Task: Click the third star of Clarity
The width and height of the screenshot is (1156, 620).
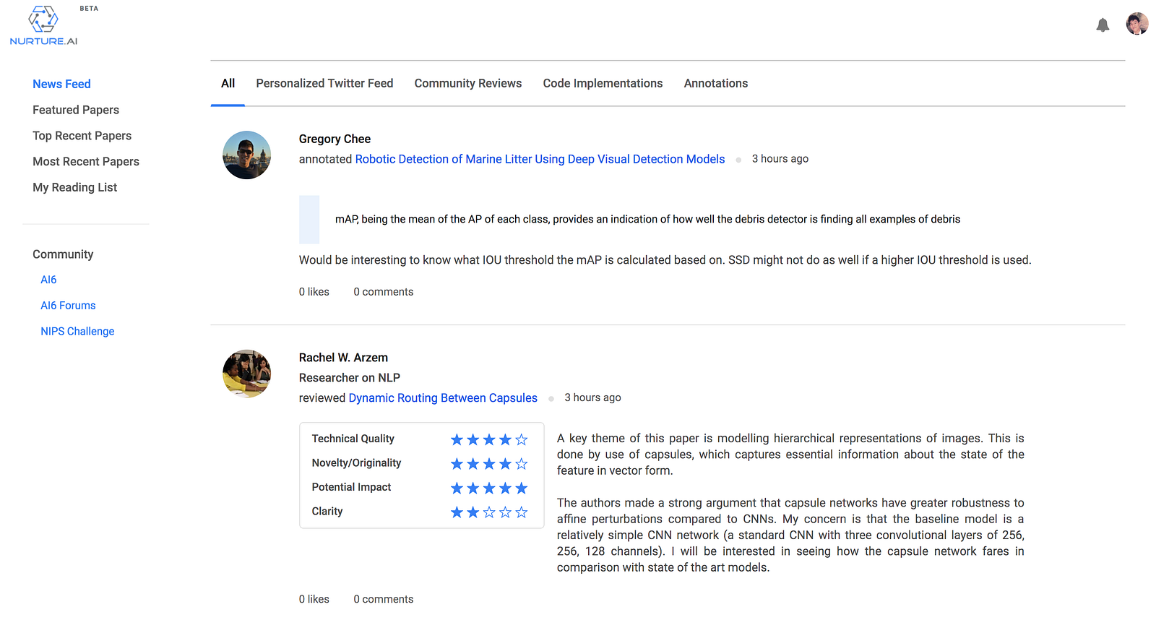Action: point(489,512)
